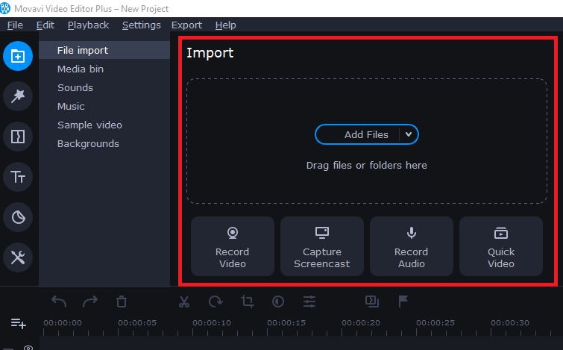Open the Edit menu
The width and height of the screenshot is (563, 350).
(45, 25)
